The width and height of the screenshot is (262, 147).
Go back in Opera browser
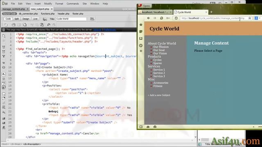tap(148, 18)
